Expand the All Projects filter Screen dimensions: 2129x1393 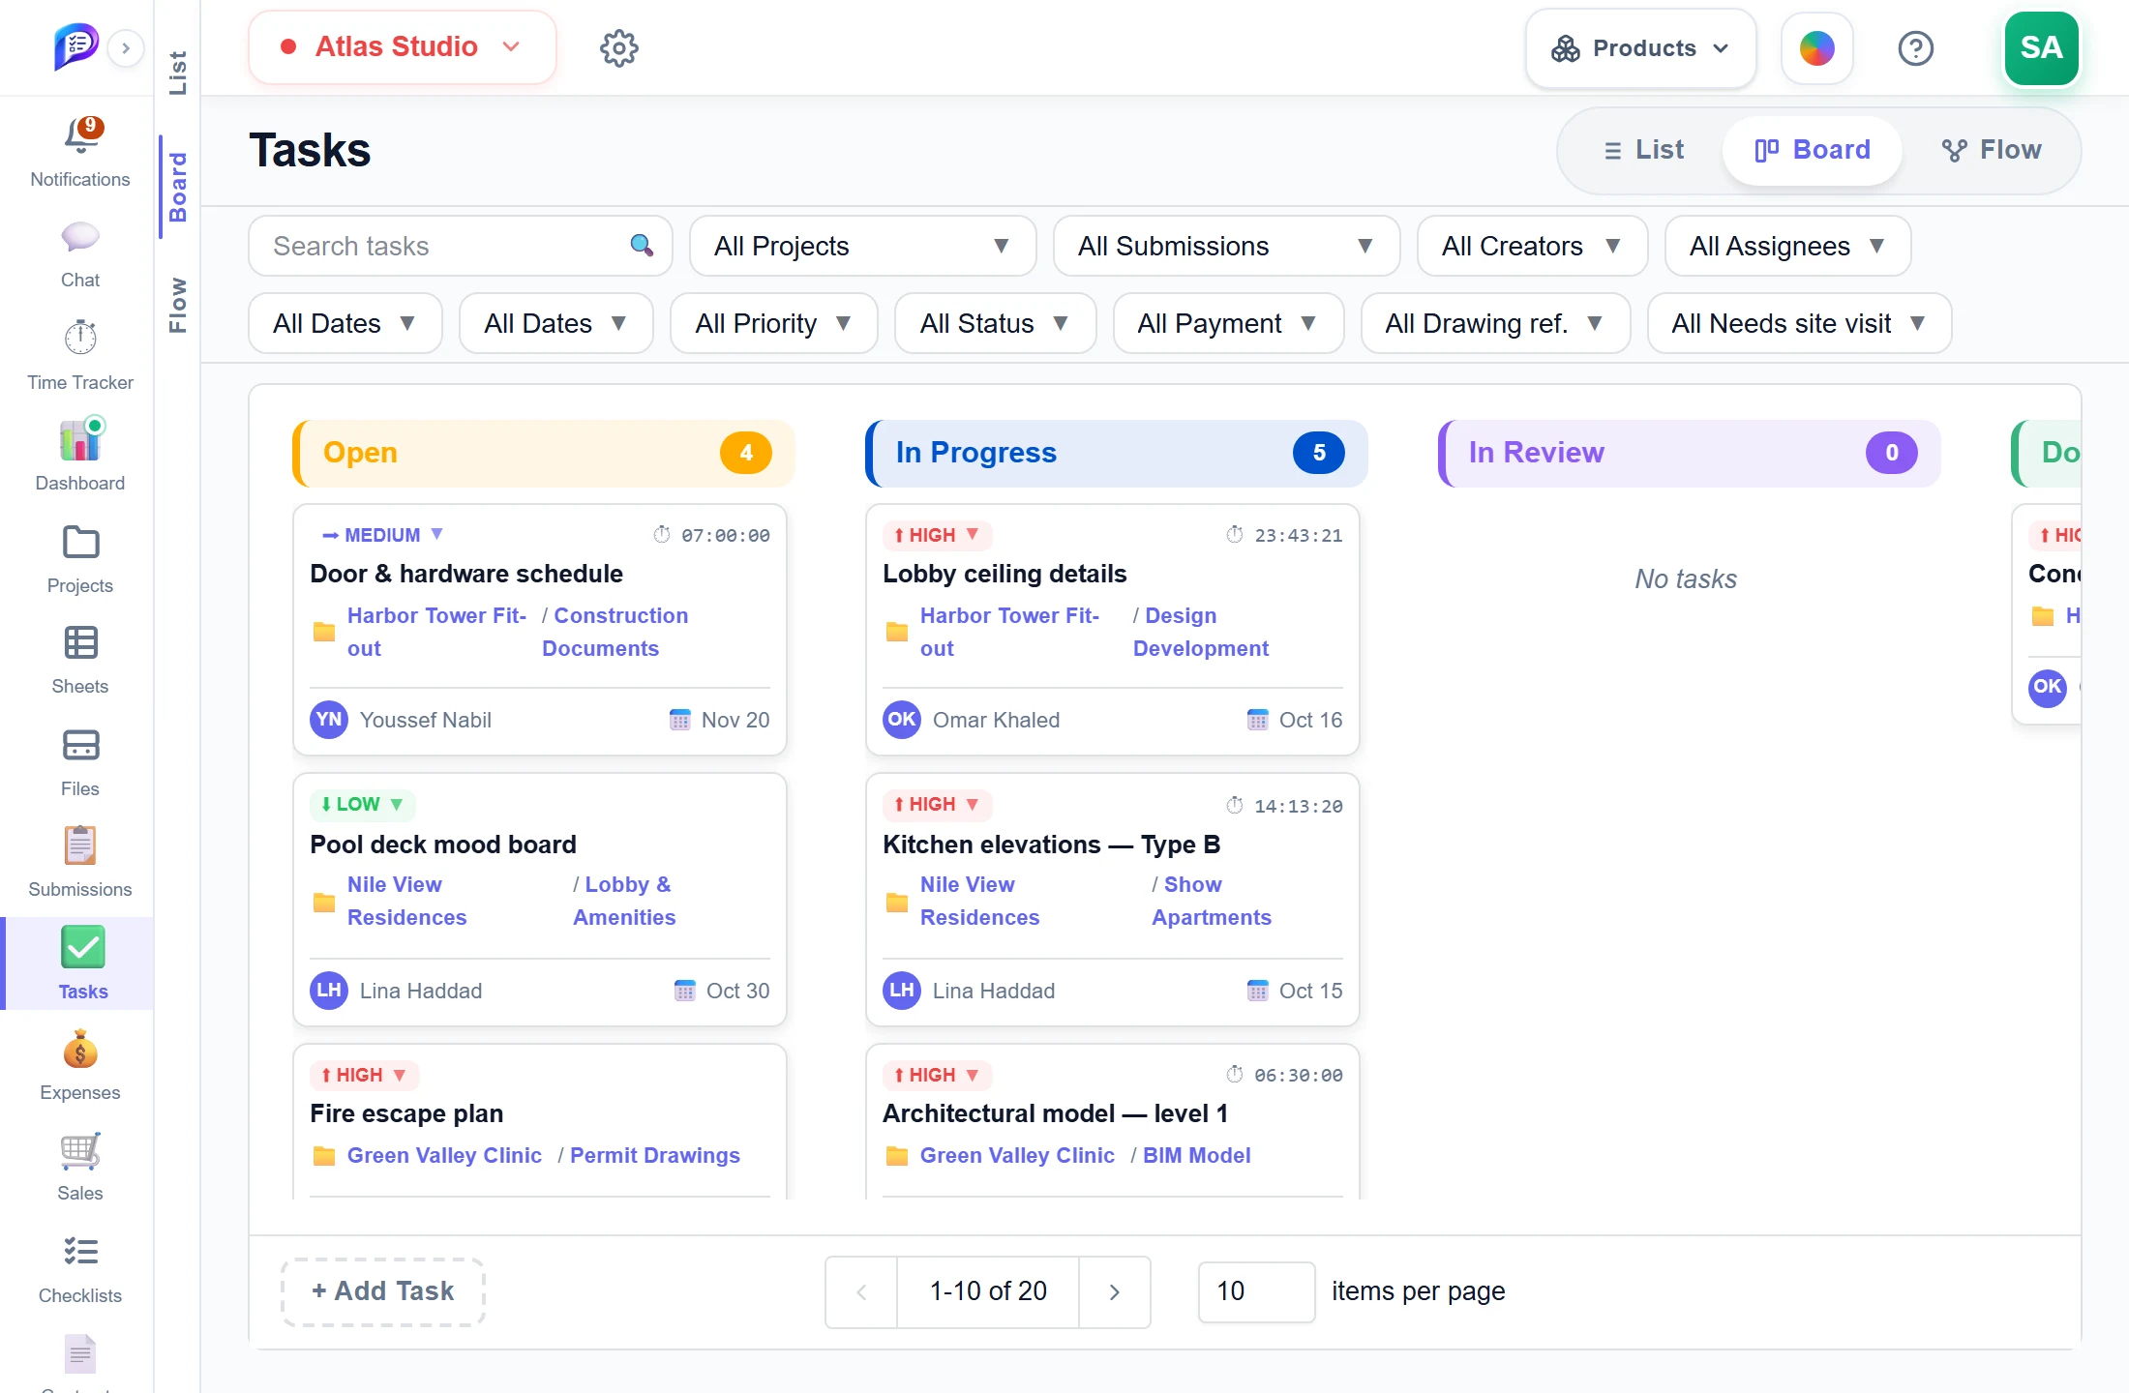pyautogui.click(x=862, y=246)
